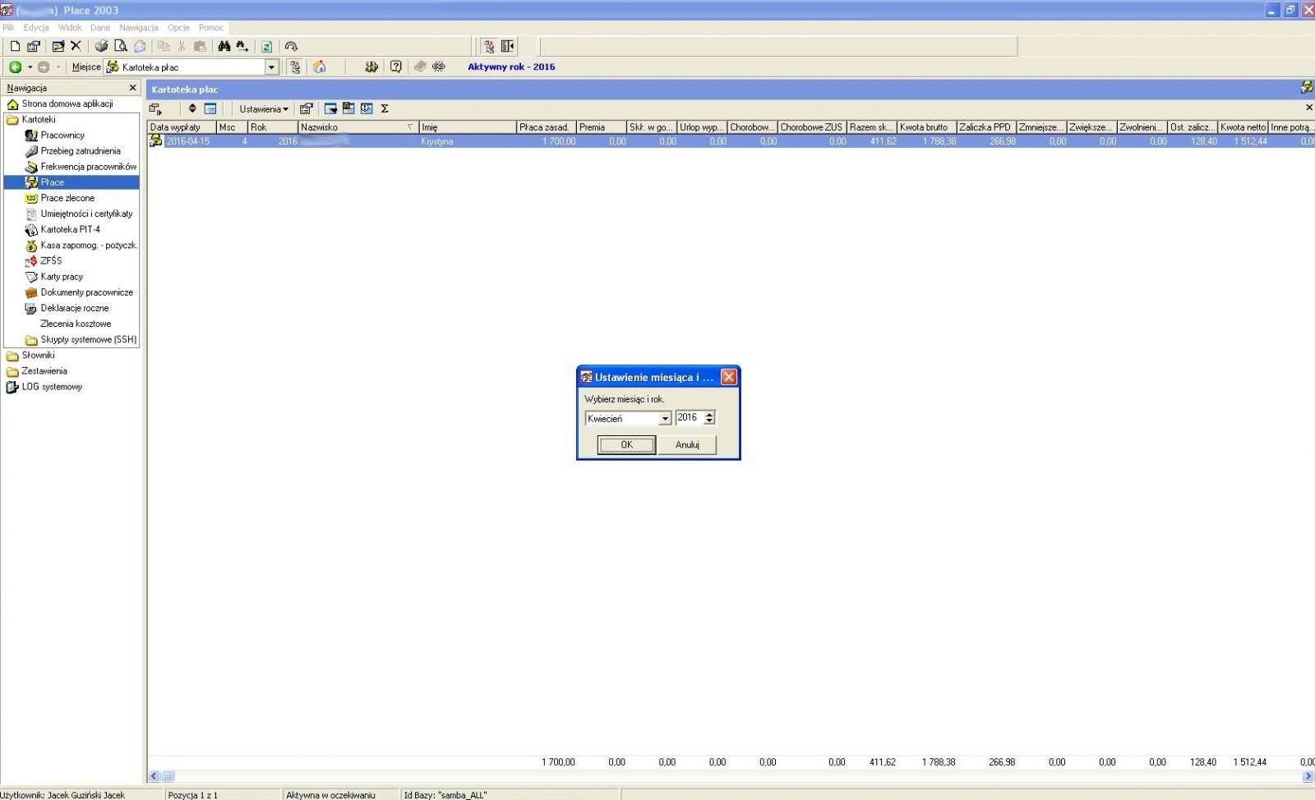Select Prace zlecone tree item
Image resolution: width=1315 pixels, height=800 pixels.
tap(67, 198)
